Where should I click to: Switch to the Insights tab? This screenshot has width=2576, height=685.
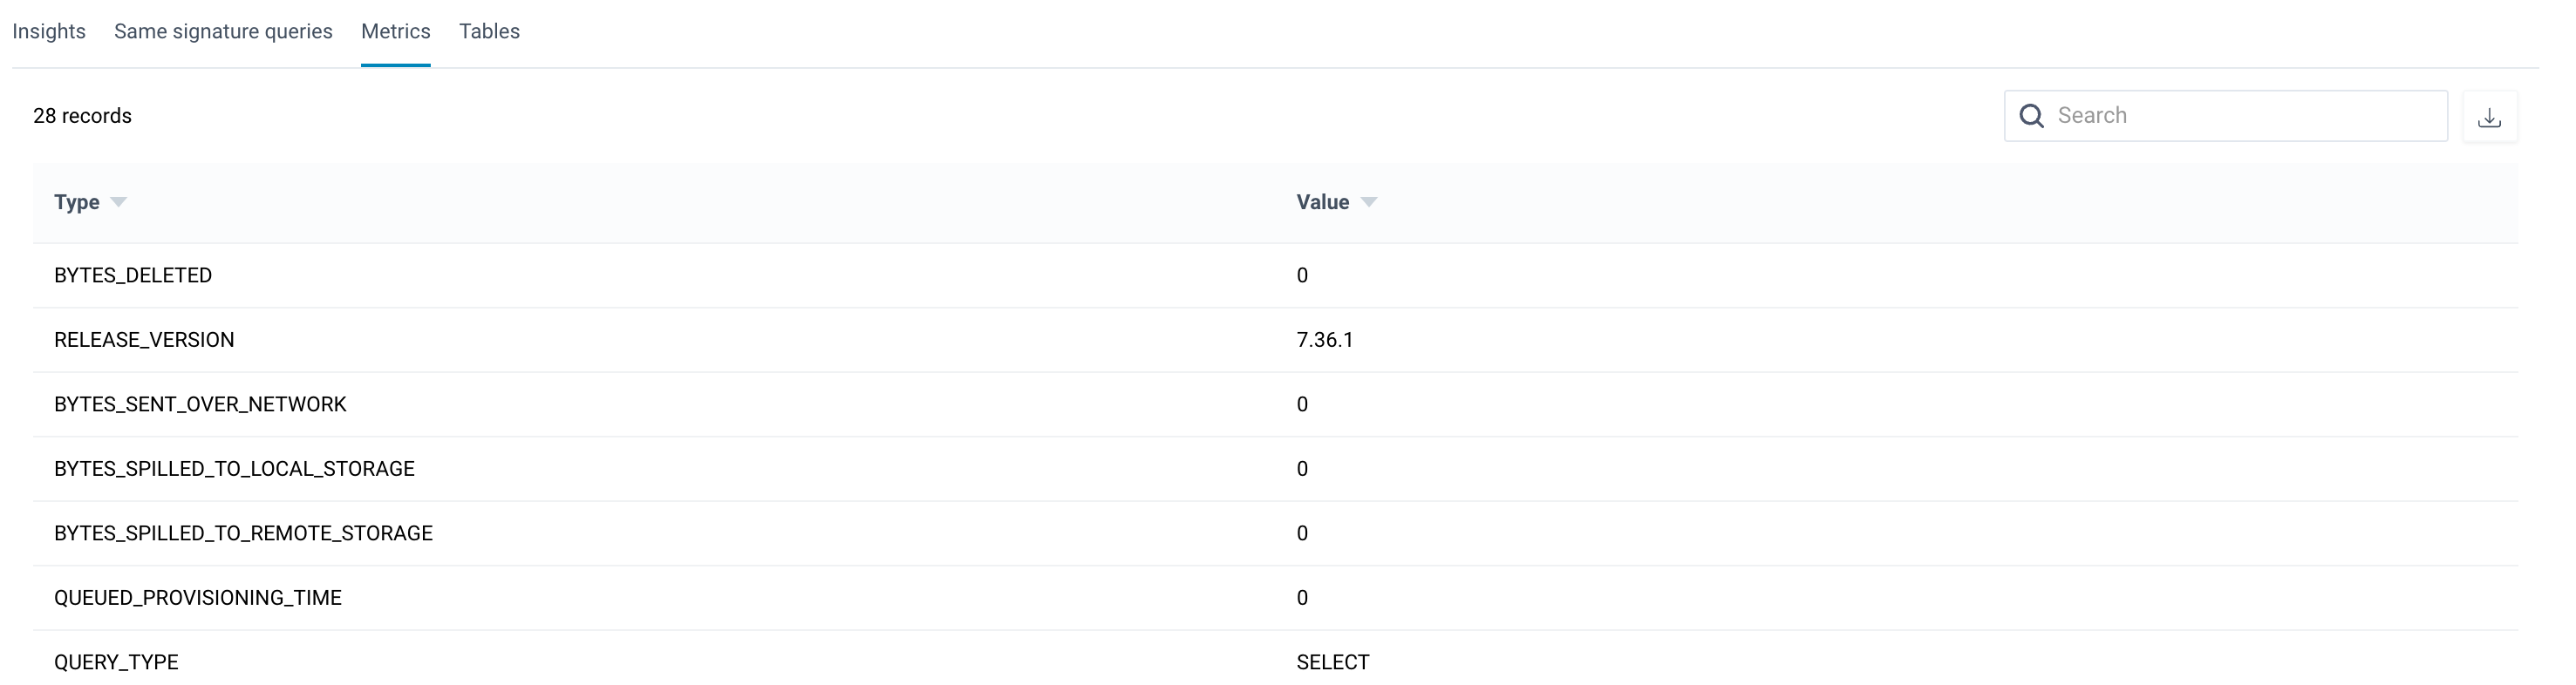[x=49, y=31]
